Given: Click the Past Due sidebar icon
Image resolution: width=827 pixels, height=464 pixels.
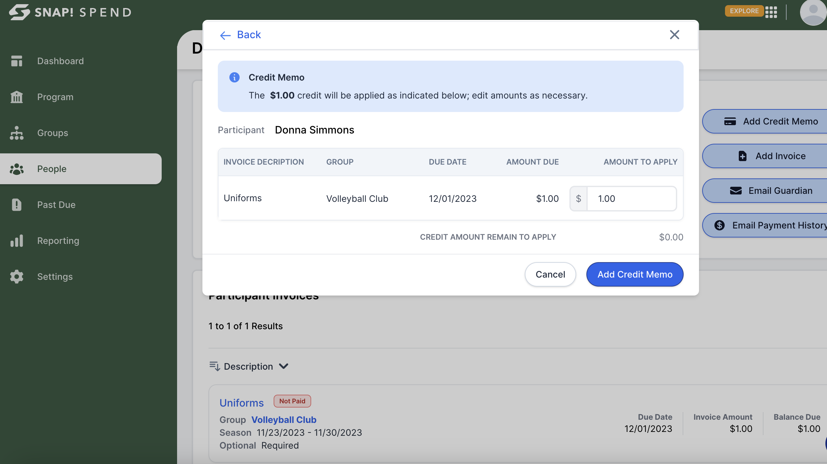Looking at the screenshot, I should click(x=17, y=204).
